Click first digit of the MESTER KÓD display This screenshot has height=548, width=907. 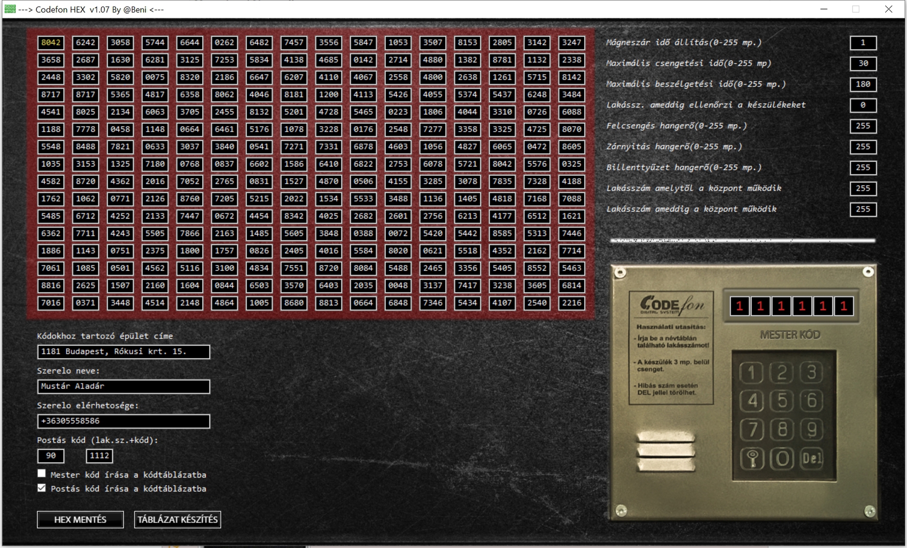pos(740,306)
